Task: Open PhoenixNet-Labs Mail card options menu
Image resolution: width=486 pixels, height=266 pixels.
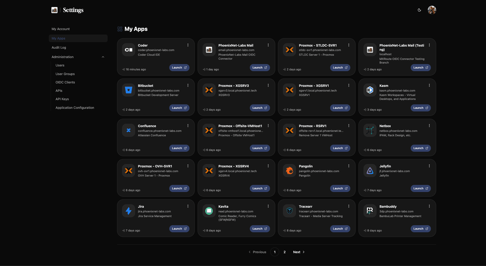Action: click(x=268, y=45)
